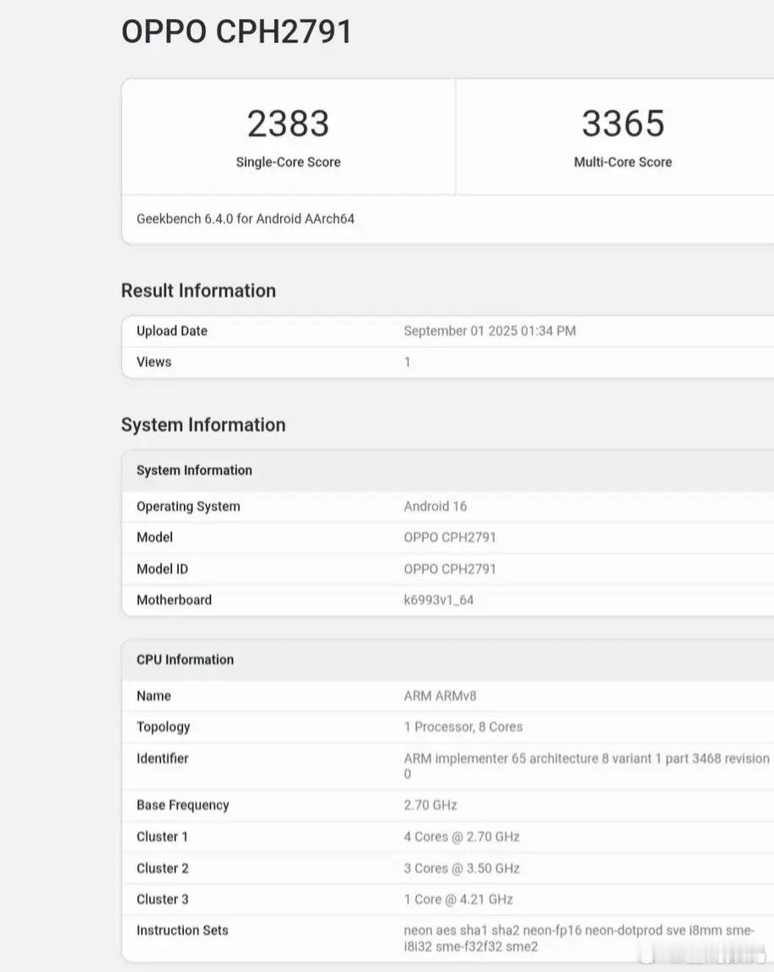Click the Instruction Sets row label

182,931
